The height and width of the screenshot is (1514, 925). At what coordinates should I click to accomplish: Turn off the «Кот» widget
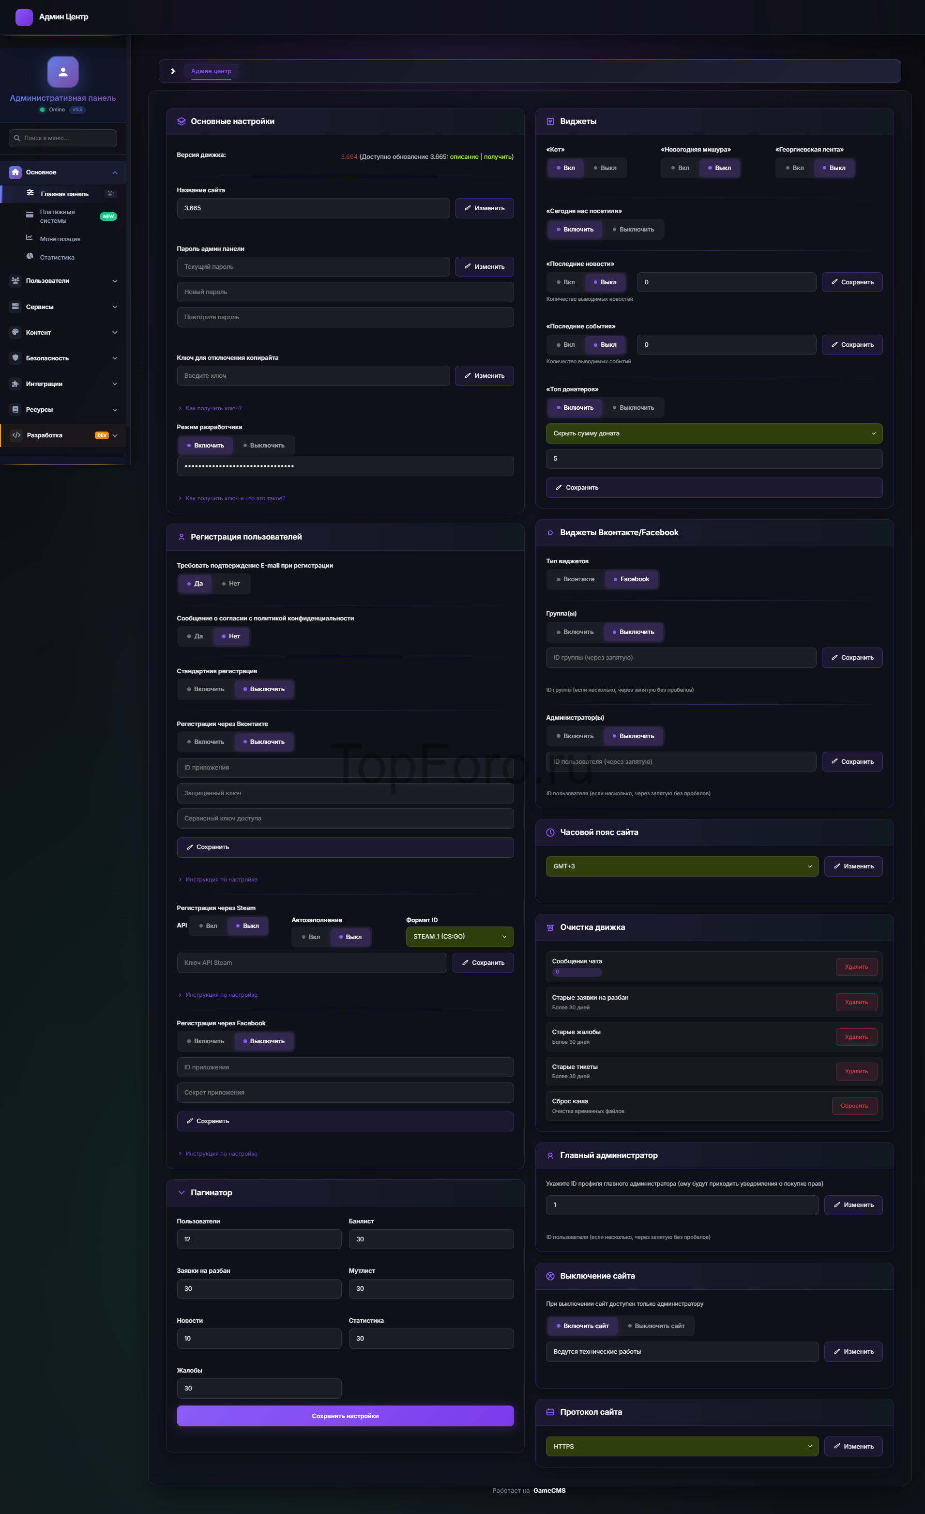click(x=605, y=168)
